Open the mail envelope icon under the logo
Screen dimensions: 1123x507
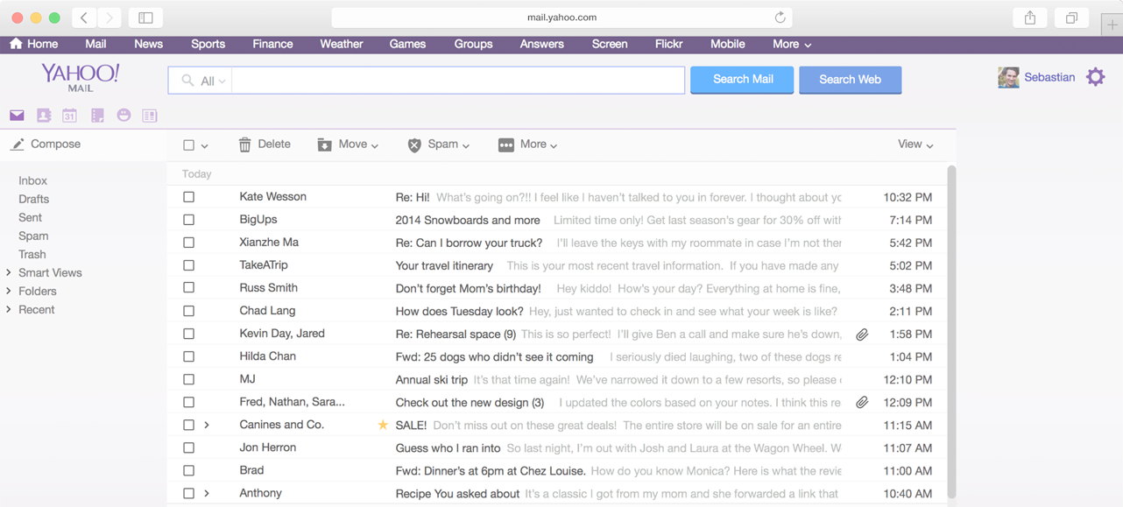pos(17,116)
